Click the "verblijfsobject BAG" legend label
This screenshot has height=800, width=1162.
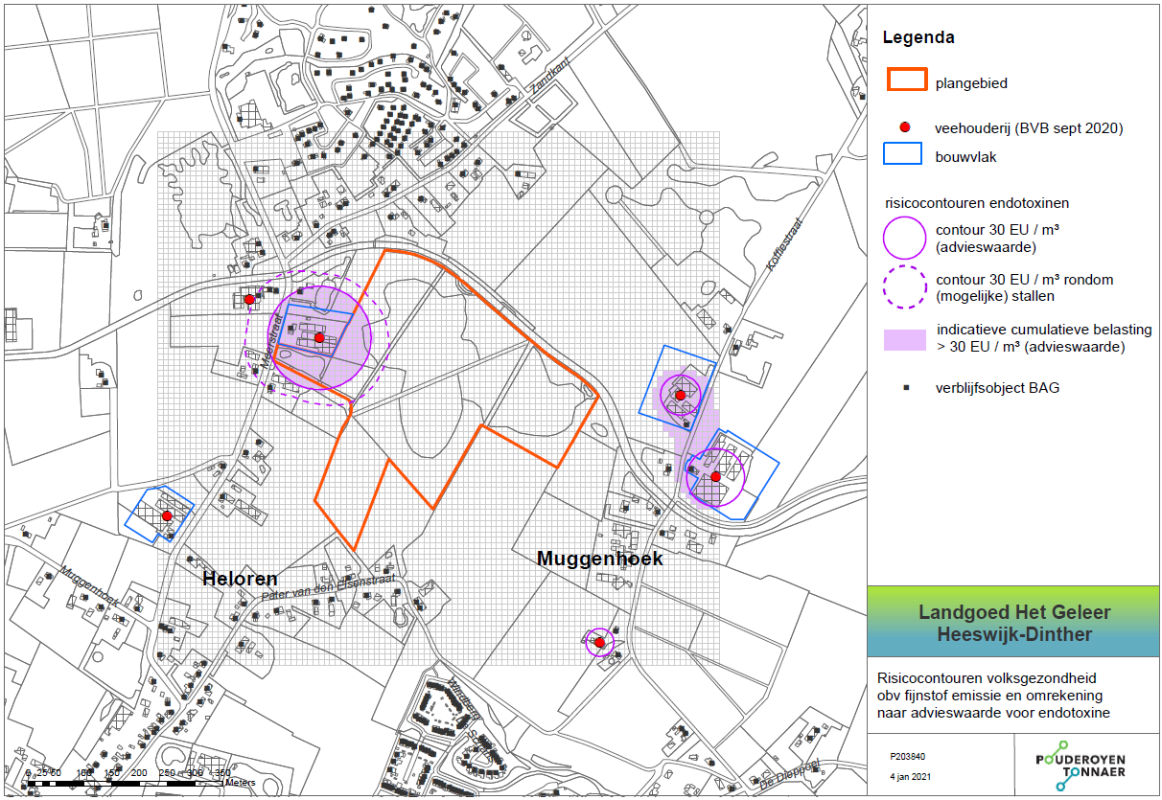[997, 388]
